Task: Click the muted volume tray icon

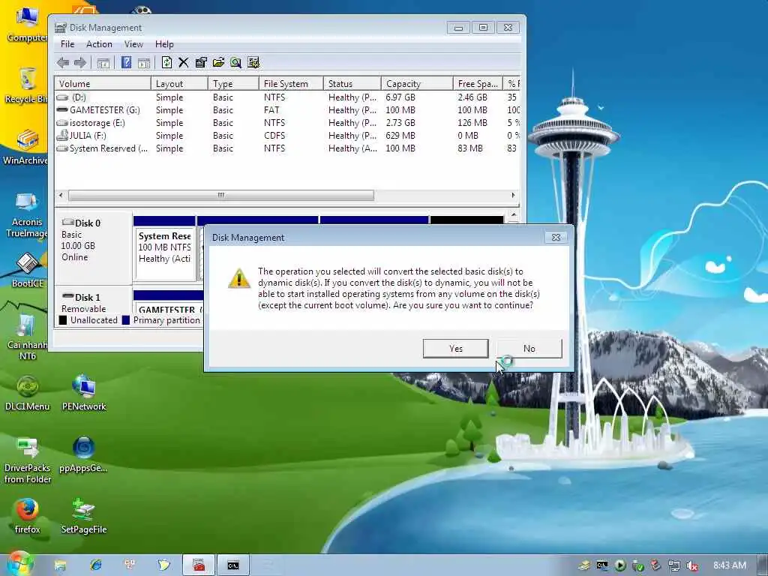Action: pos(692,565)
